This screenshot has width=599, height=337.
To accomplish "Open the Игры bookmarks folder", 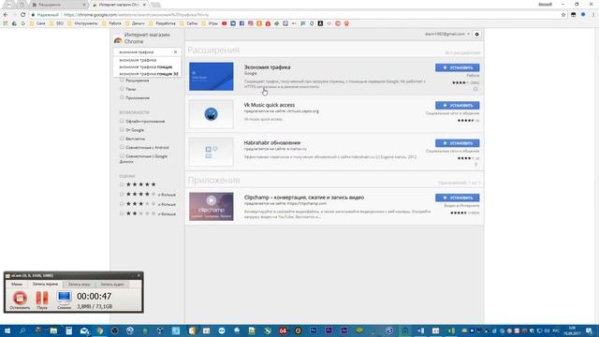I will (x=210, y=23).
